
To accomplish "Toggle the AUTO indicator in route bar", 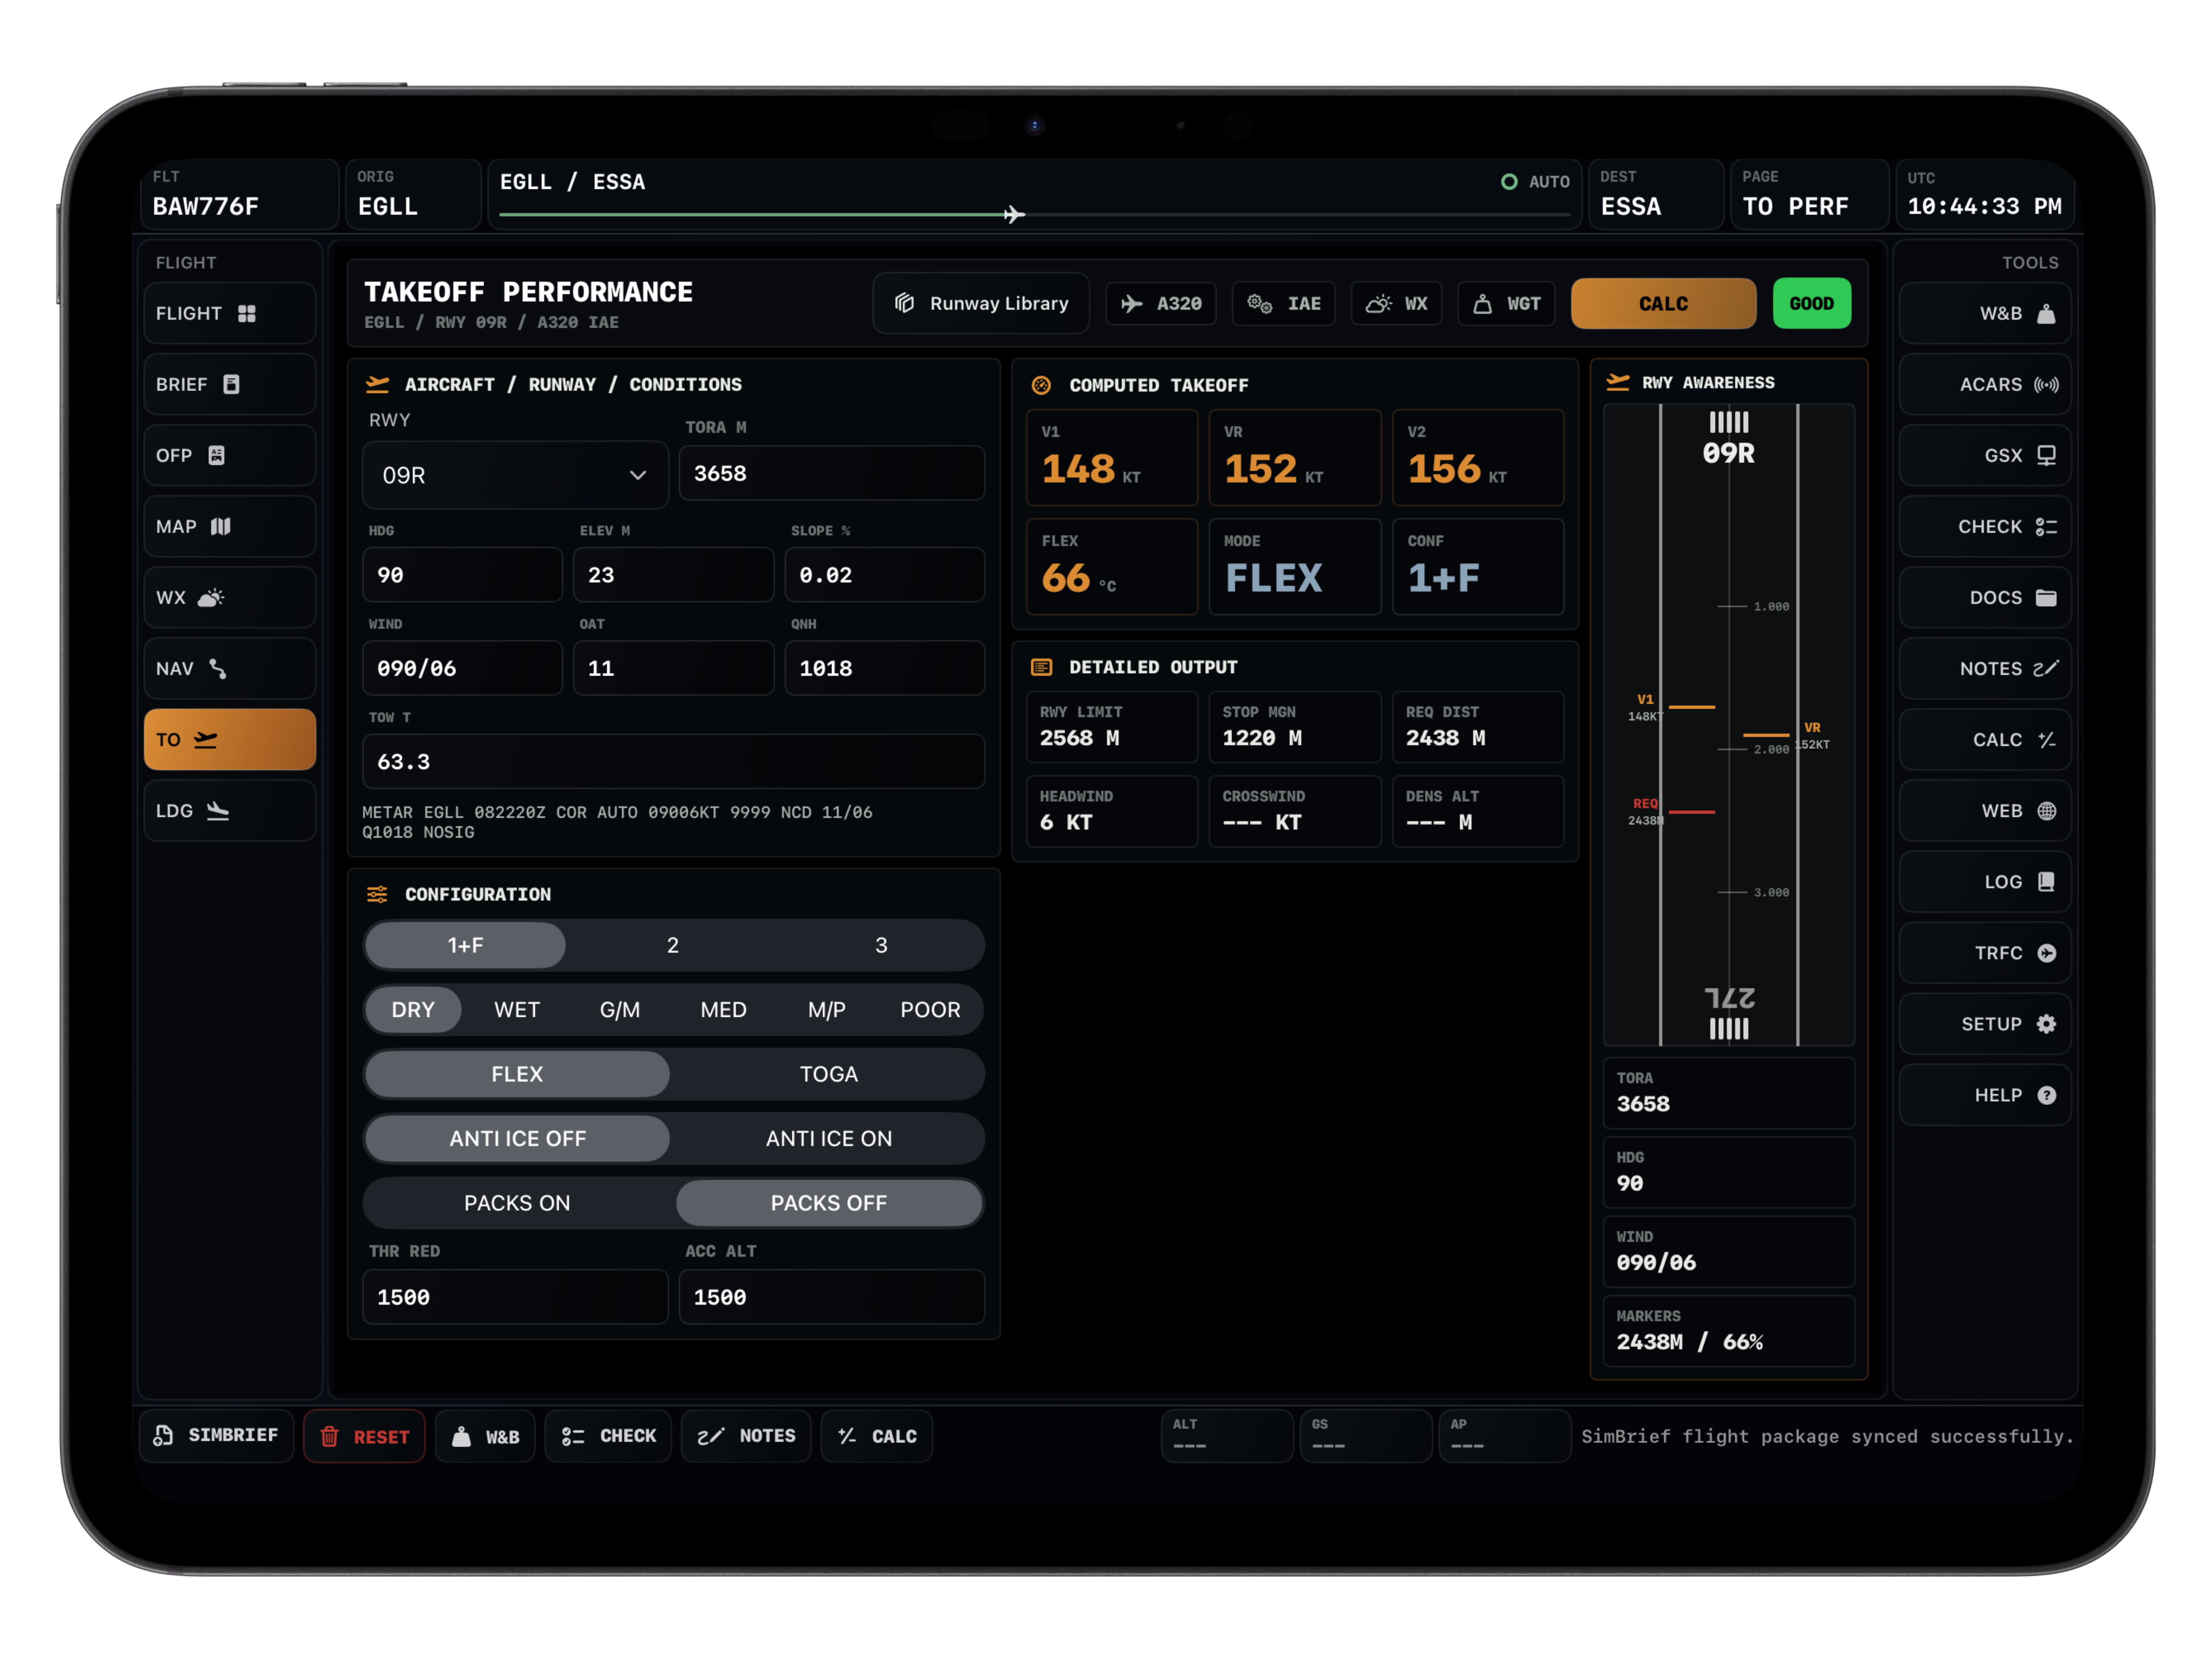I will pos(1535,182).
